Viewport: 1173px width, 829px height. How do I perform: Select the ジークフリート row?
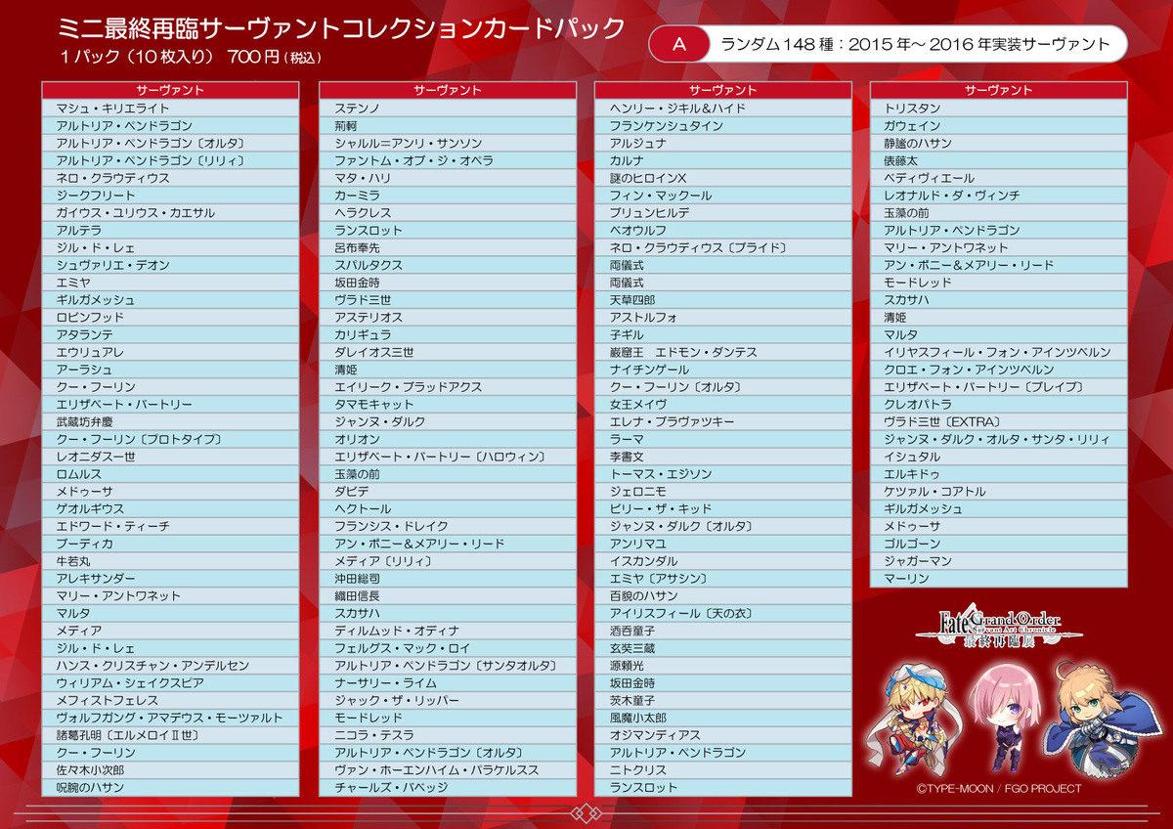pyautogui.click(x=170, y=196)
